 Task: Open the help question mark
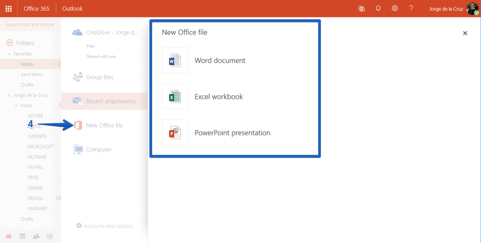pos(411,8)
